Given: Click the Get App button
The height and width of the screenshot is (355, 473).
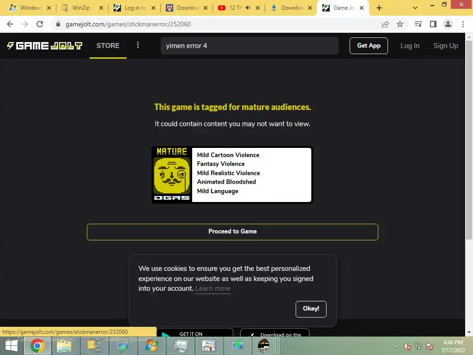Looking at the screenshot, I should (369, 46).
